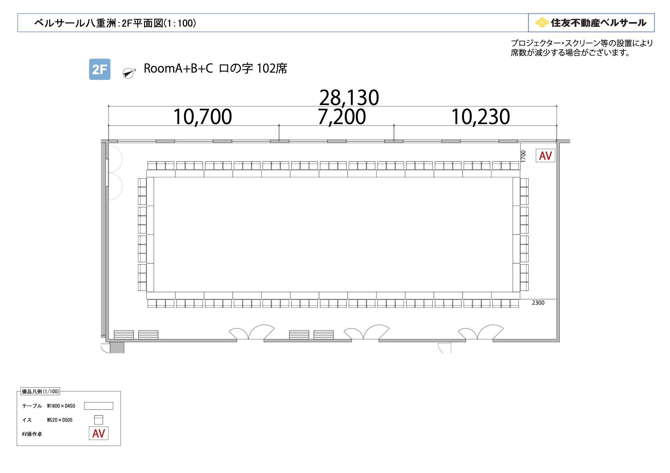
Task: Click the AV symbol in the legend
Action: tap(98, 433)
